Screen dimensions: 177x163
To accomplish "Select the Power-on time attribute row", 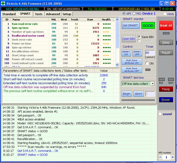I will [59, 44].
